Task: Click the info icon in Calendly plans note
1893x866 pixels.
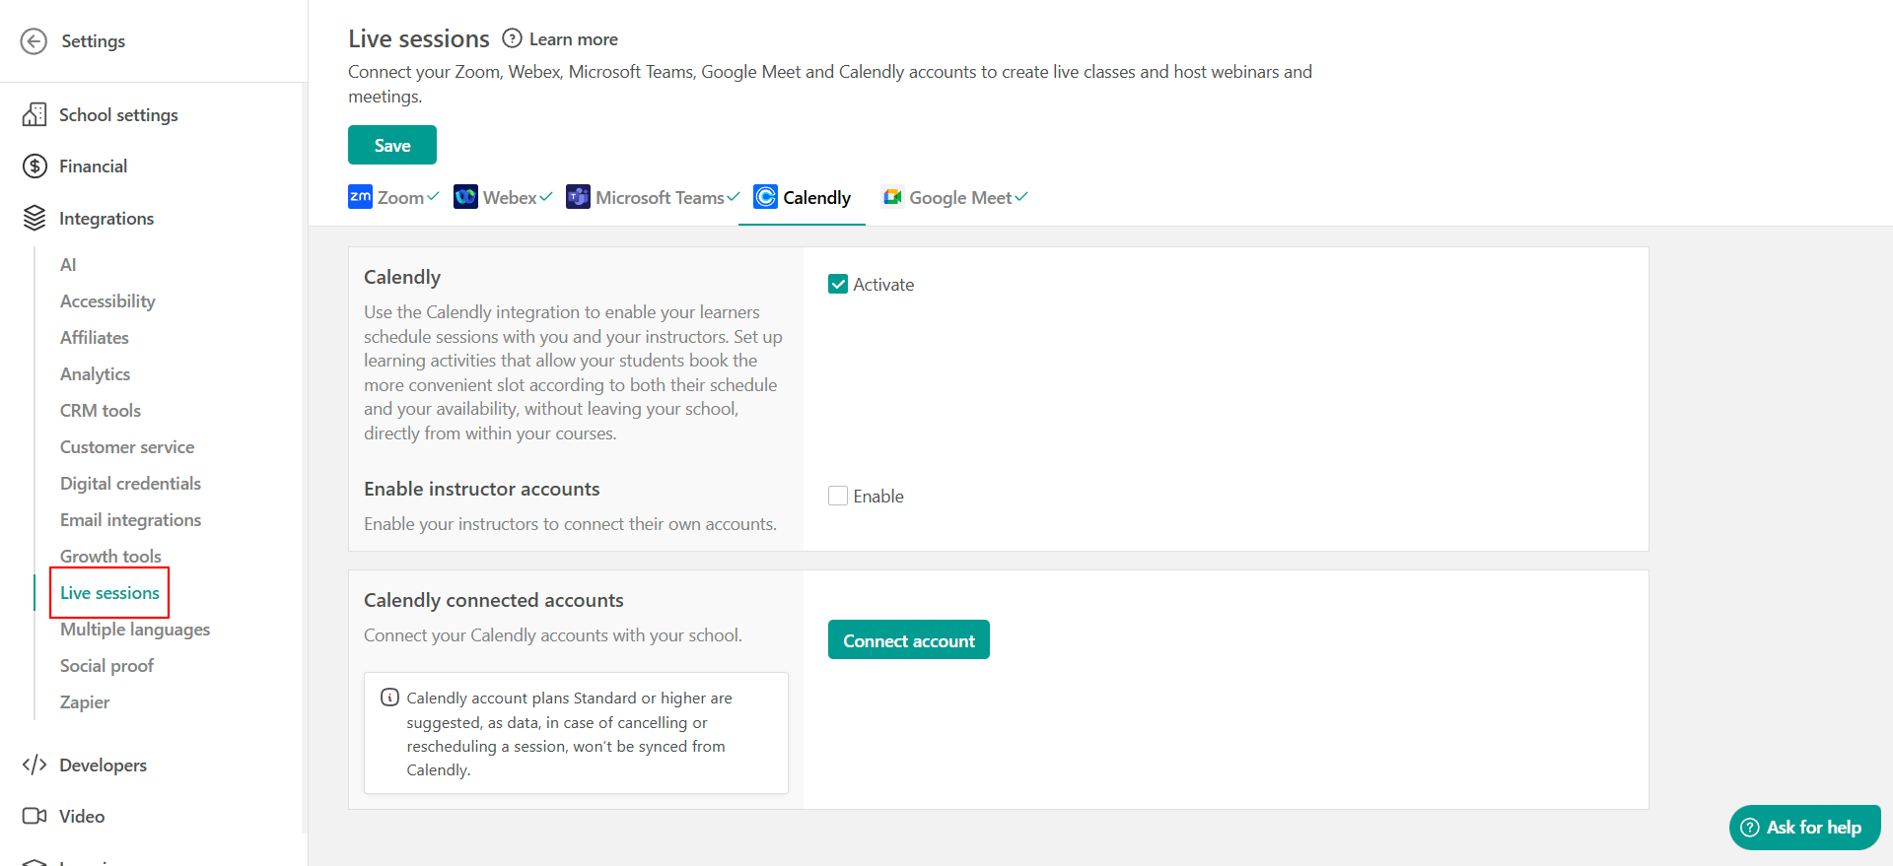Action: pos(389,698)
